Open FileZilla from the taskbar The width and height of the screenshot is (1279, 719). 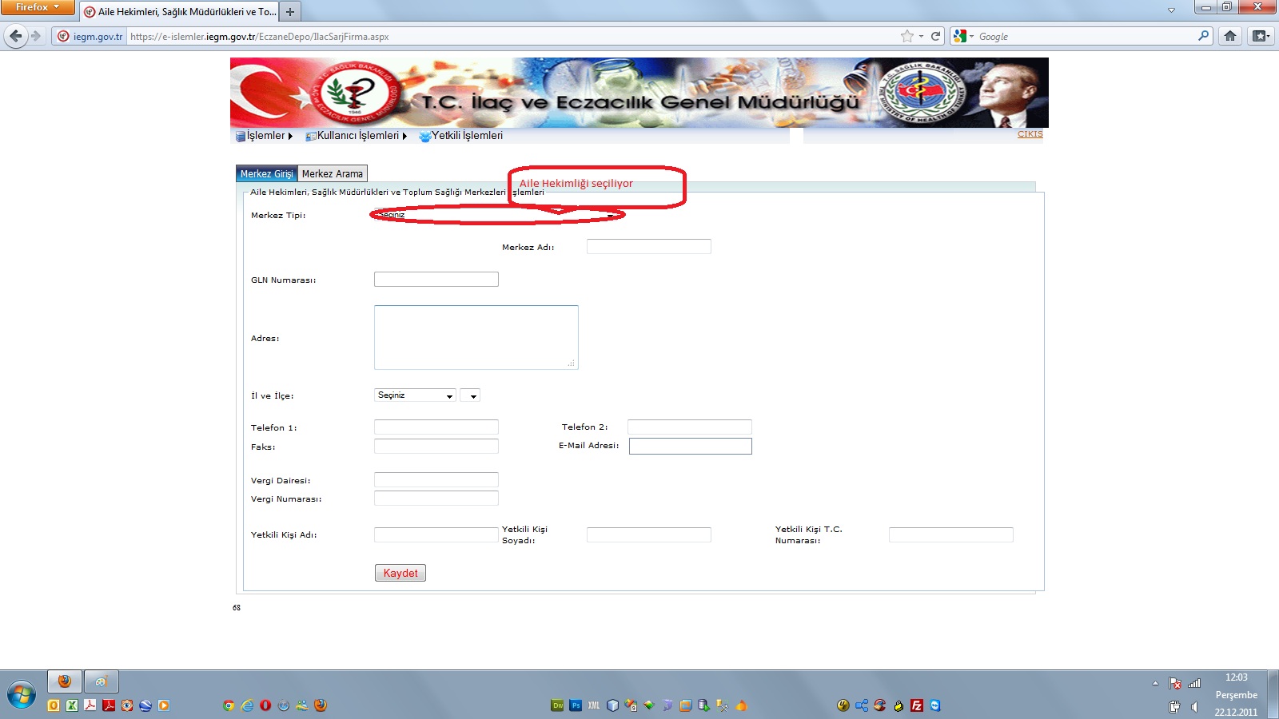point(917,705)
